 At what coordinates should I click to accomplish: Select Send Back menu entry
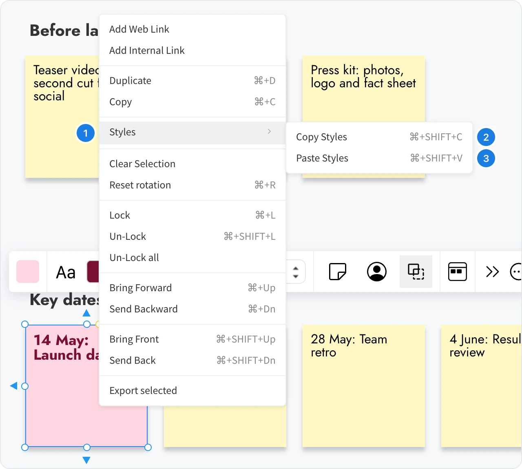(x=192, y=361)
